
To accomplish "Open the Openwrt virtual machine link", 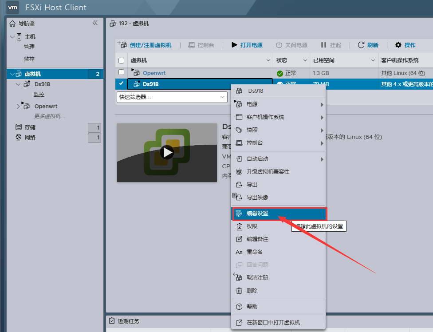I will 154,73.
